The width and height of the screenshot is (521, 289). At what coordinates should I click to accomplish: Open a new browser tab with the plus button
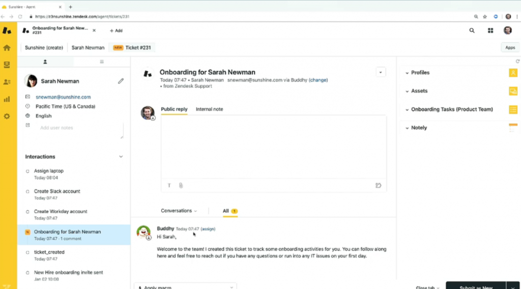(70, 7)
